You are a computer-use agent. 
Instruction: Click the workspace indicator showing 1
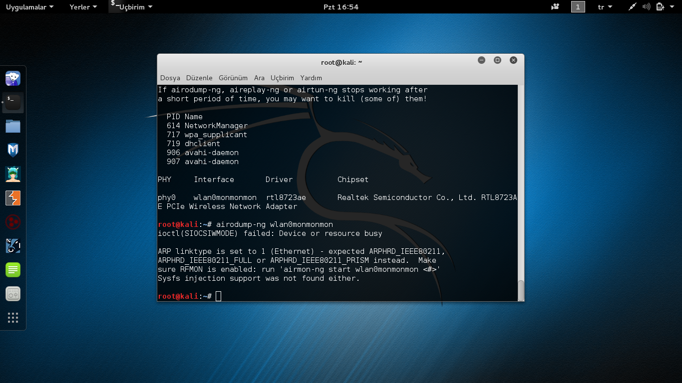pyautogui.click(x=578, y=7)
